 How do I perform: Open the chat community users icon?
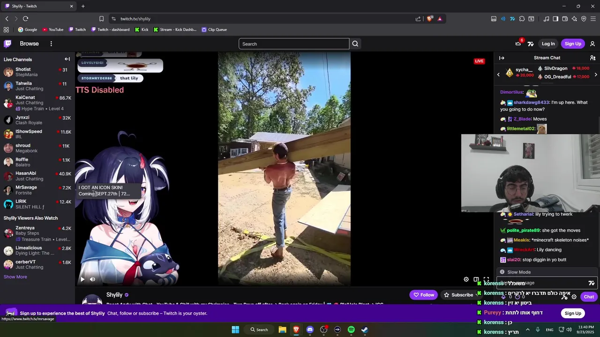click(x=592, y=58)
